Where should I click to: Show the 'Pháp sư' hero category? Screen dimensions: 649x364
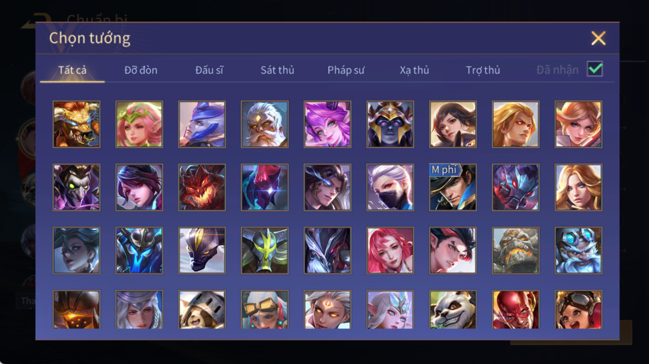[x=346, y=70]
